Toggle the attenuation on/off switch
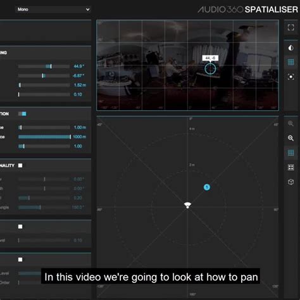Image resolution: width=300 pixels, height=300 pixels. point(22,114)
